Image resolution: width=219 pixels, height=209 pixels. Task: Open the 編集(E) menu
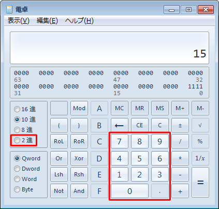point(47,21)
